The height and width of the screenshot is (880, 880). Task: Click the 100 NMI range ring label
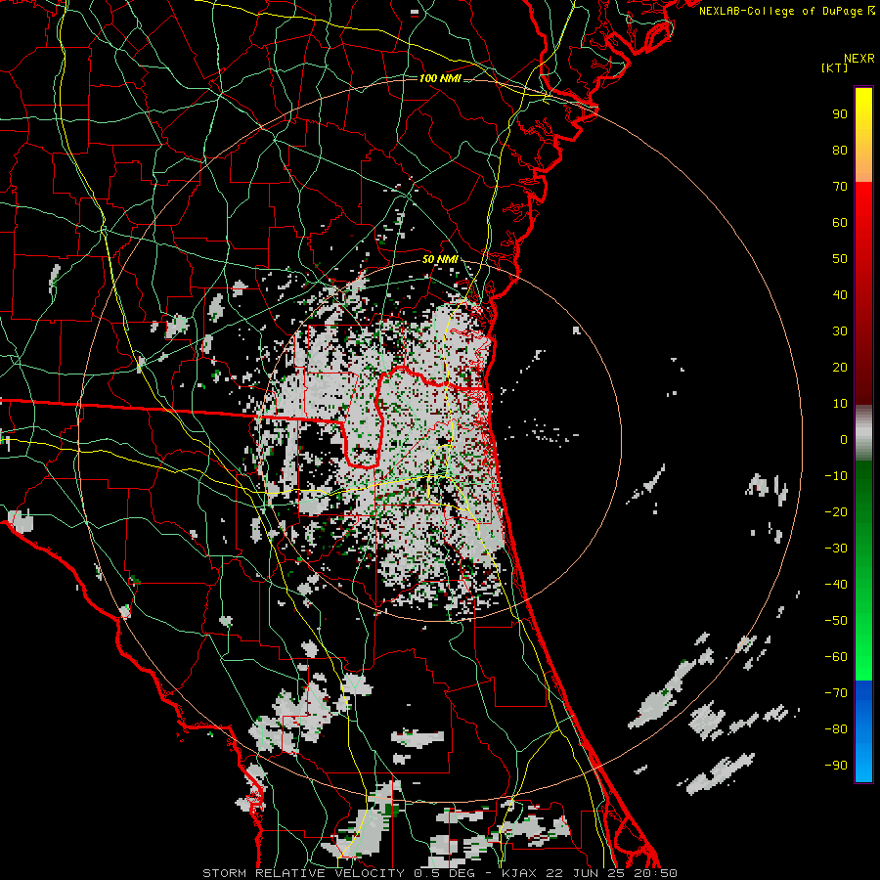click(440, 78)
